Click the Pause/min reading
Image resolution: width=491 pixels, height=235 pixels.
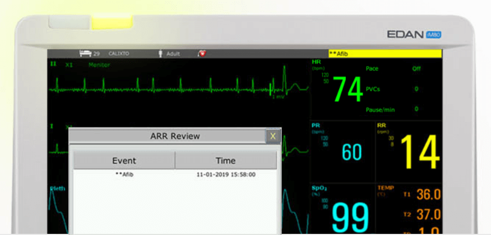coord(416,109)
